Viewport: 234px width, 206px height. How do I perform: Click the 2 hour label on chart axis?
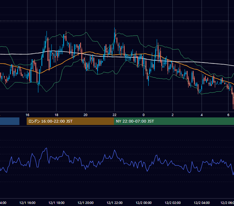[172, 115]
